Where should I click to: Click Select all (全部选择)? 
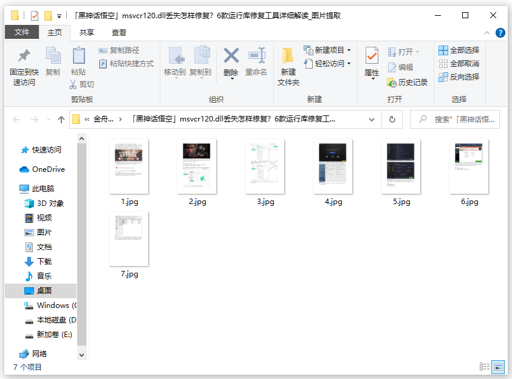459,50
